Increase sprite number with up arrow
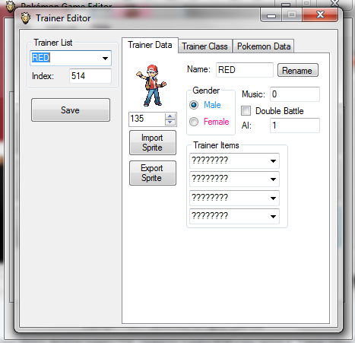Viewport: 355px width, 343px height. pyautogui.click(x=170, y=116)
